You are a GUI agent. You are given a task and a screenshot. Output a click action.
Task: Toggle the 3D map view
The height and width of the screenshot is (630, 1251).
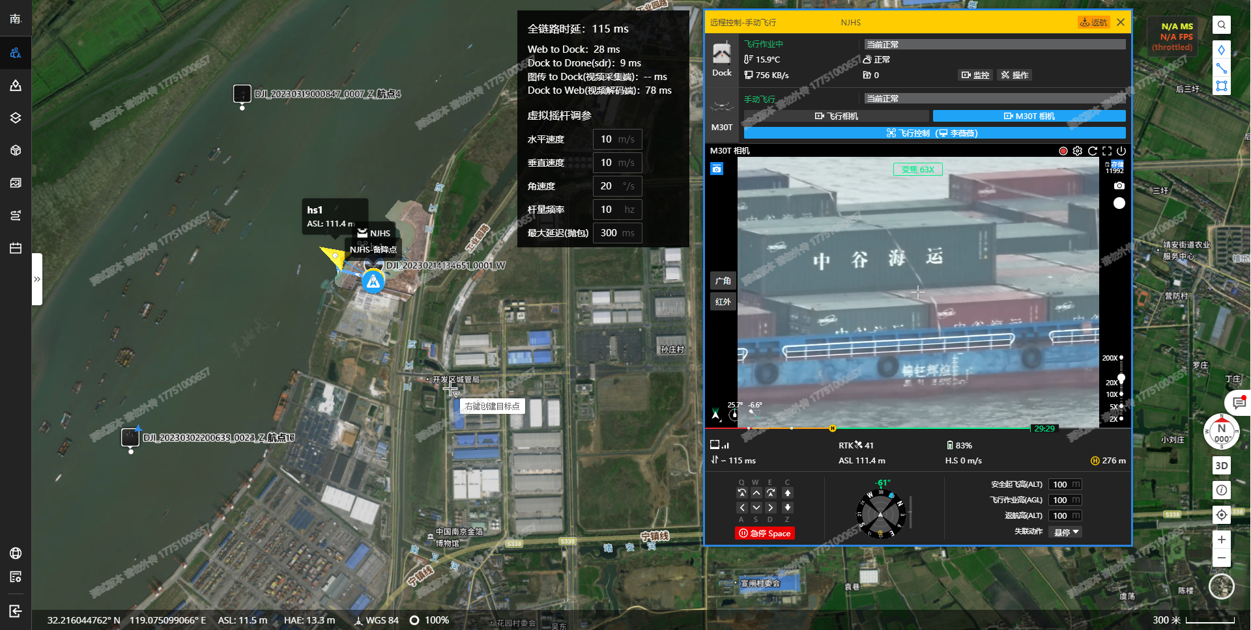pyautogui.click(x=1221, y=465)
